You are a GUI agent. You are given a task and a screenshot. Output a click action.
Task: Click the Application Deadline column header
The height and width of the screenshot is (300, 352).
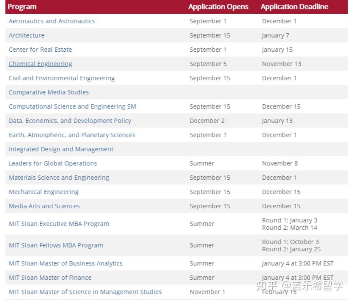click(294, 7)
